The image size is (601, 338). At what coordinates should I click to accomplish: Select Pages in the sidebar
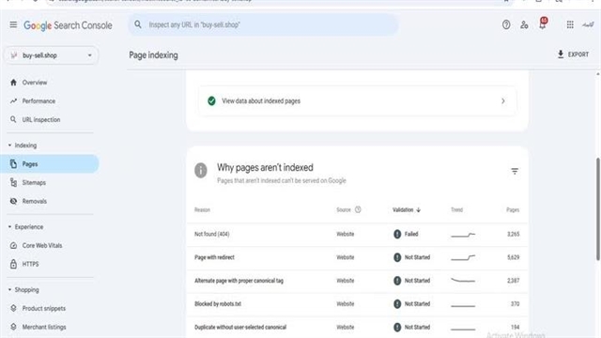coord(49,164)
